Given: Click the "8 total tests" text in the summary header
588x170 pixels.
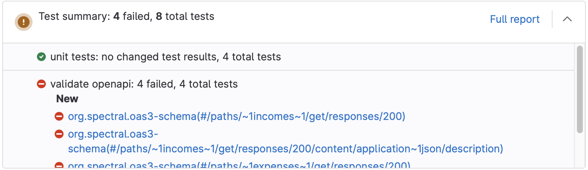Looking at the screenshot, I should tap(185, 16).
